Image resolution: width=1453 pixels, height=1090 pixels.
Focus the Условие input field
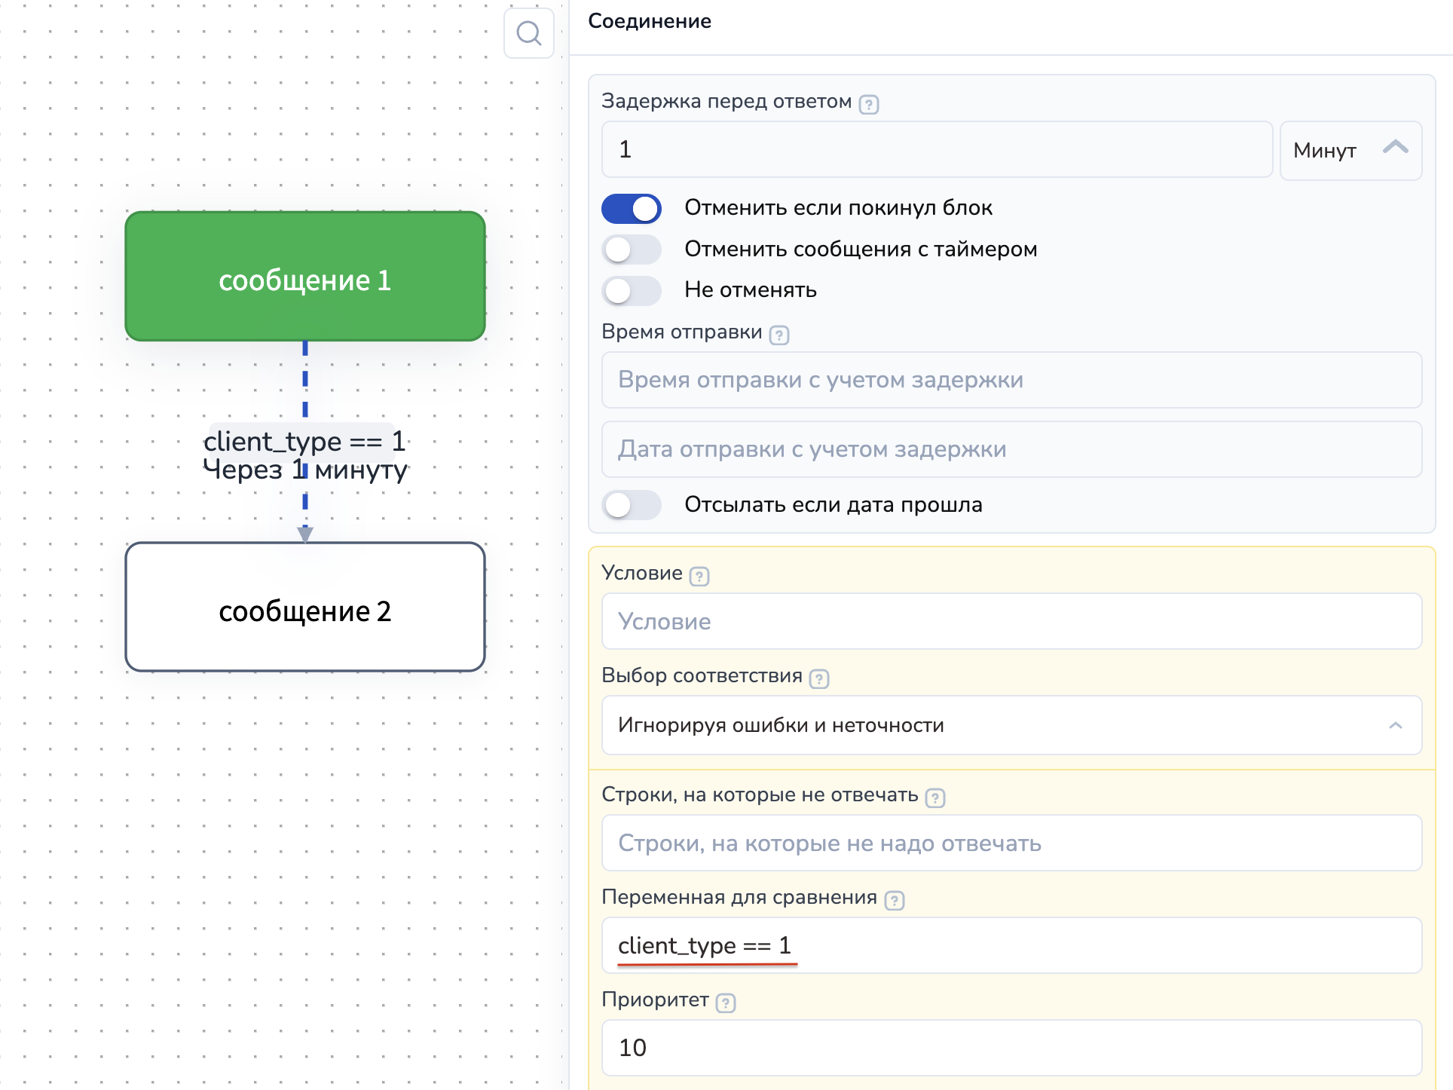point(1011,621)
